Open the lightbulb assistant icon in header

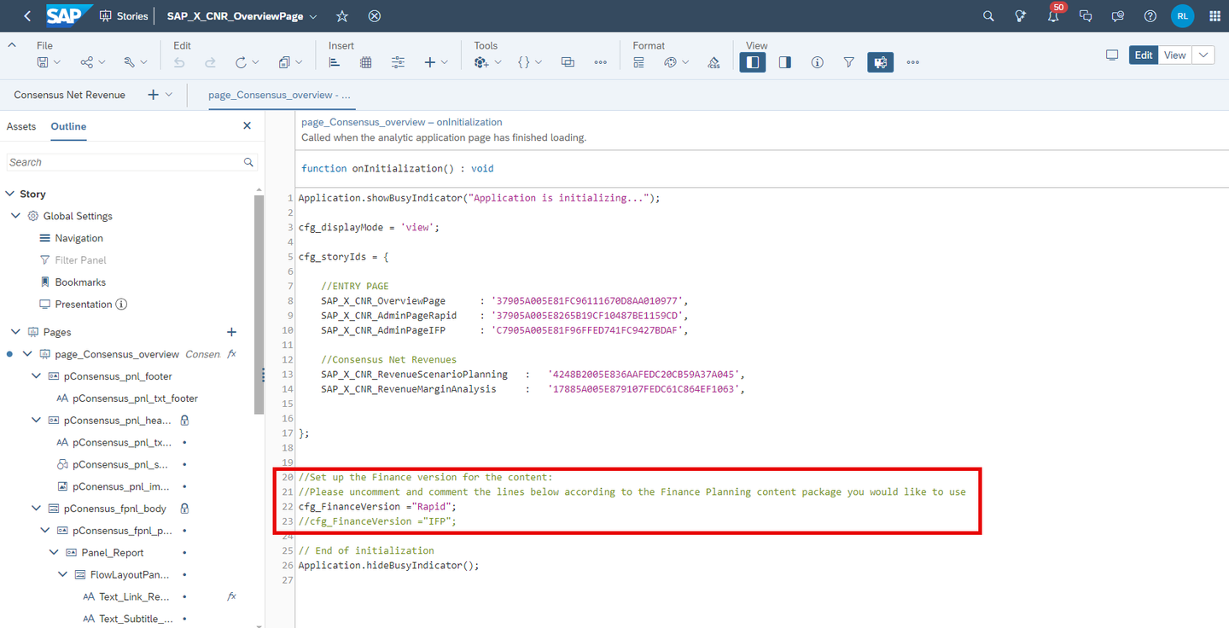(1020, 16)
